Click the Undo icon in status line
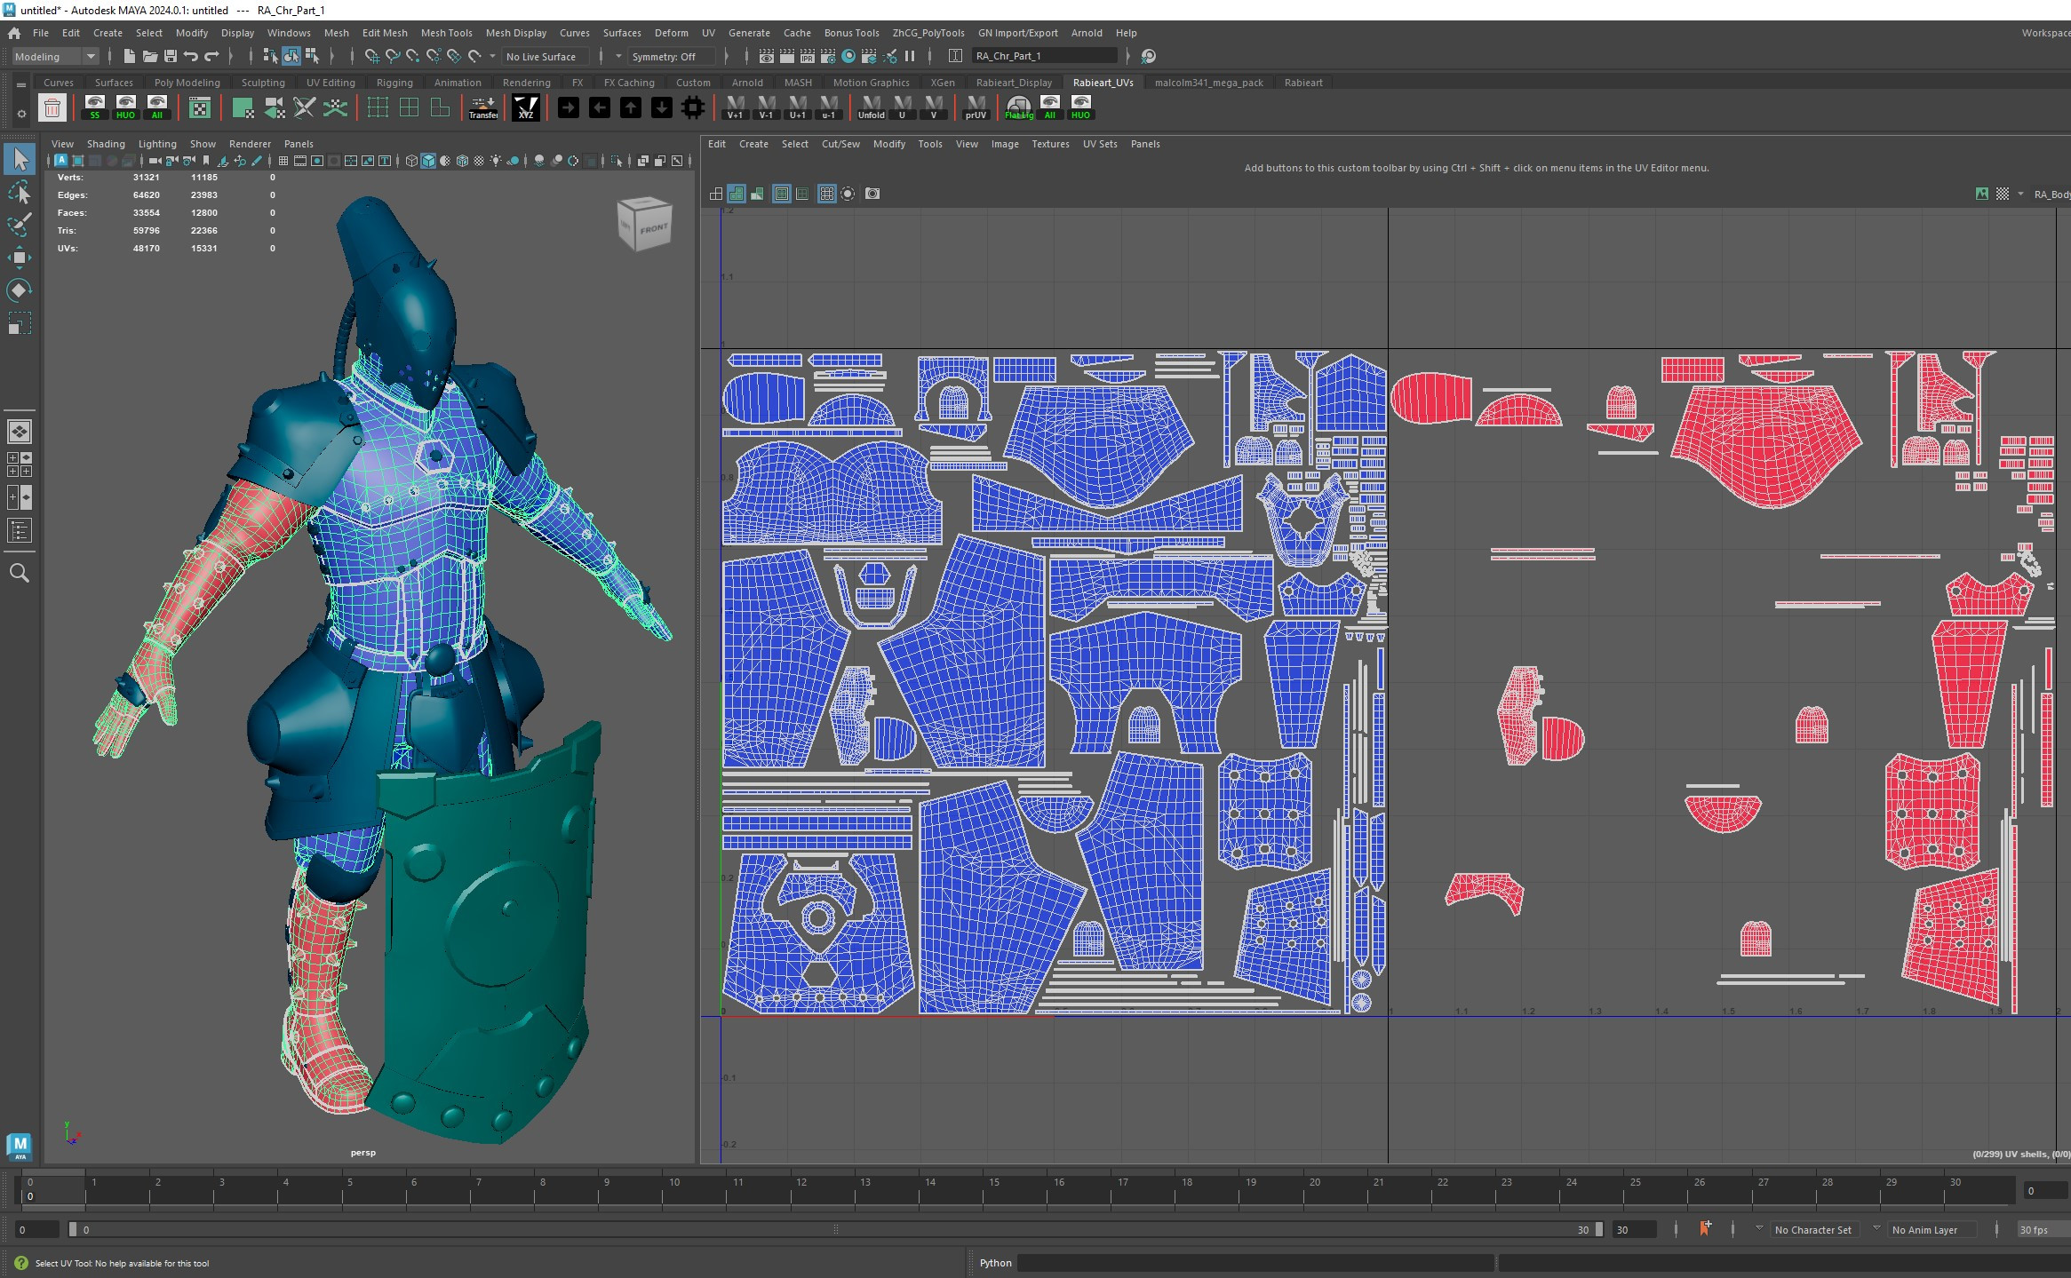 pyautogui.click(x=190, y=56)
